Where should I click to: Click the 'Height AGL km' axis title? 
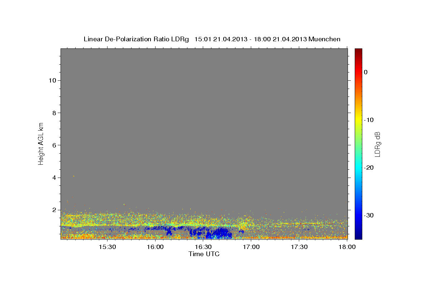(41, 143)
